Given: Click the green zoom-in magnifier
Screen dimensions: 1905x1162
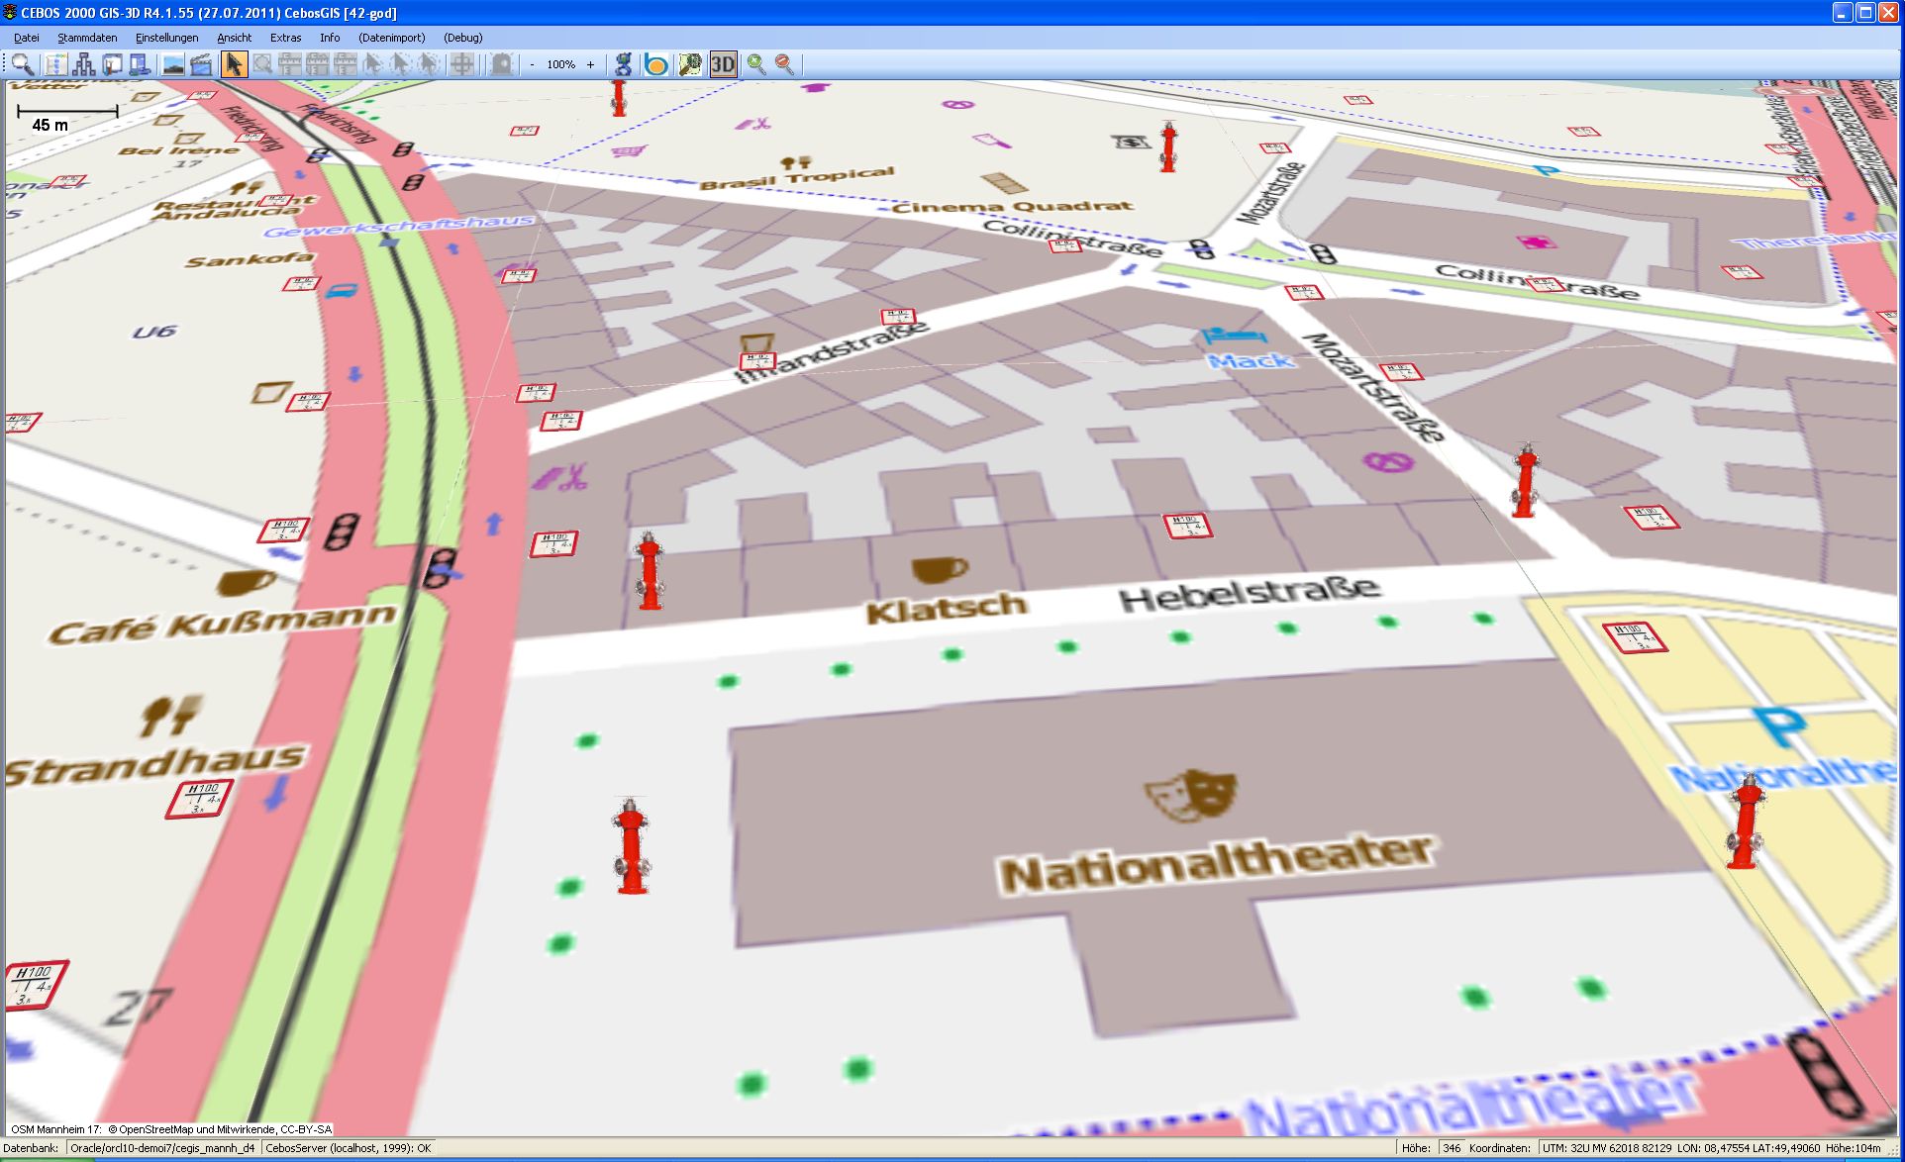Looking at the screenshot, I should pos(756,65).
